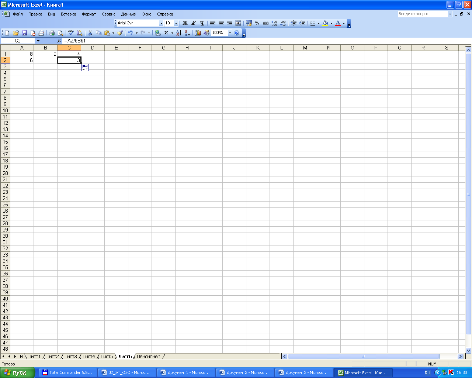The width and height of the screenshot is (472, 378).
Task: Toggle Italic (К) formatting
Action: tap(193, 23)
